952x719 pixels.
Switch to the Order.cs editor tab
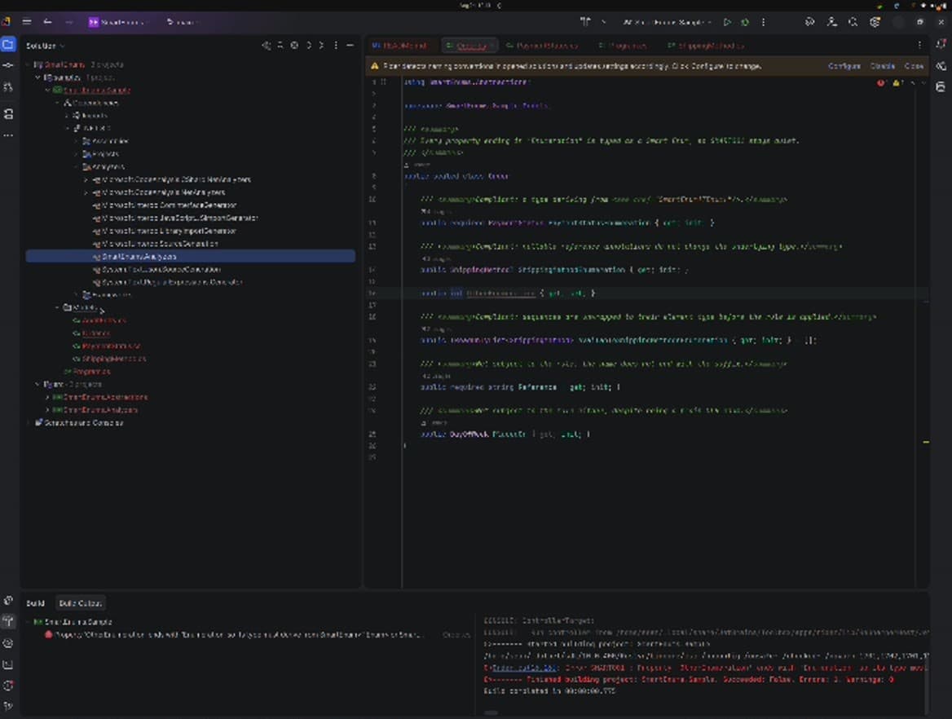point(469,46)
